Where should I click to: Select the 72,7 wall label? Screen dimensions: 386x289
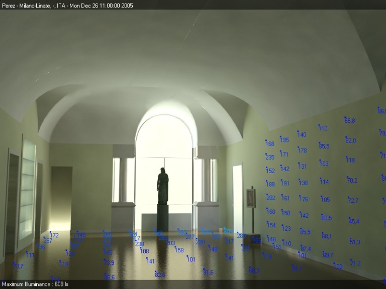[x=353, y=200]
